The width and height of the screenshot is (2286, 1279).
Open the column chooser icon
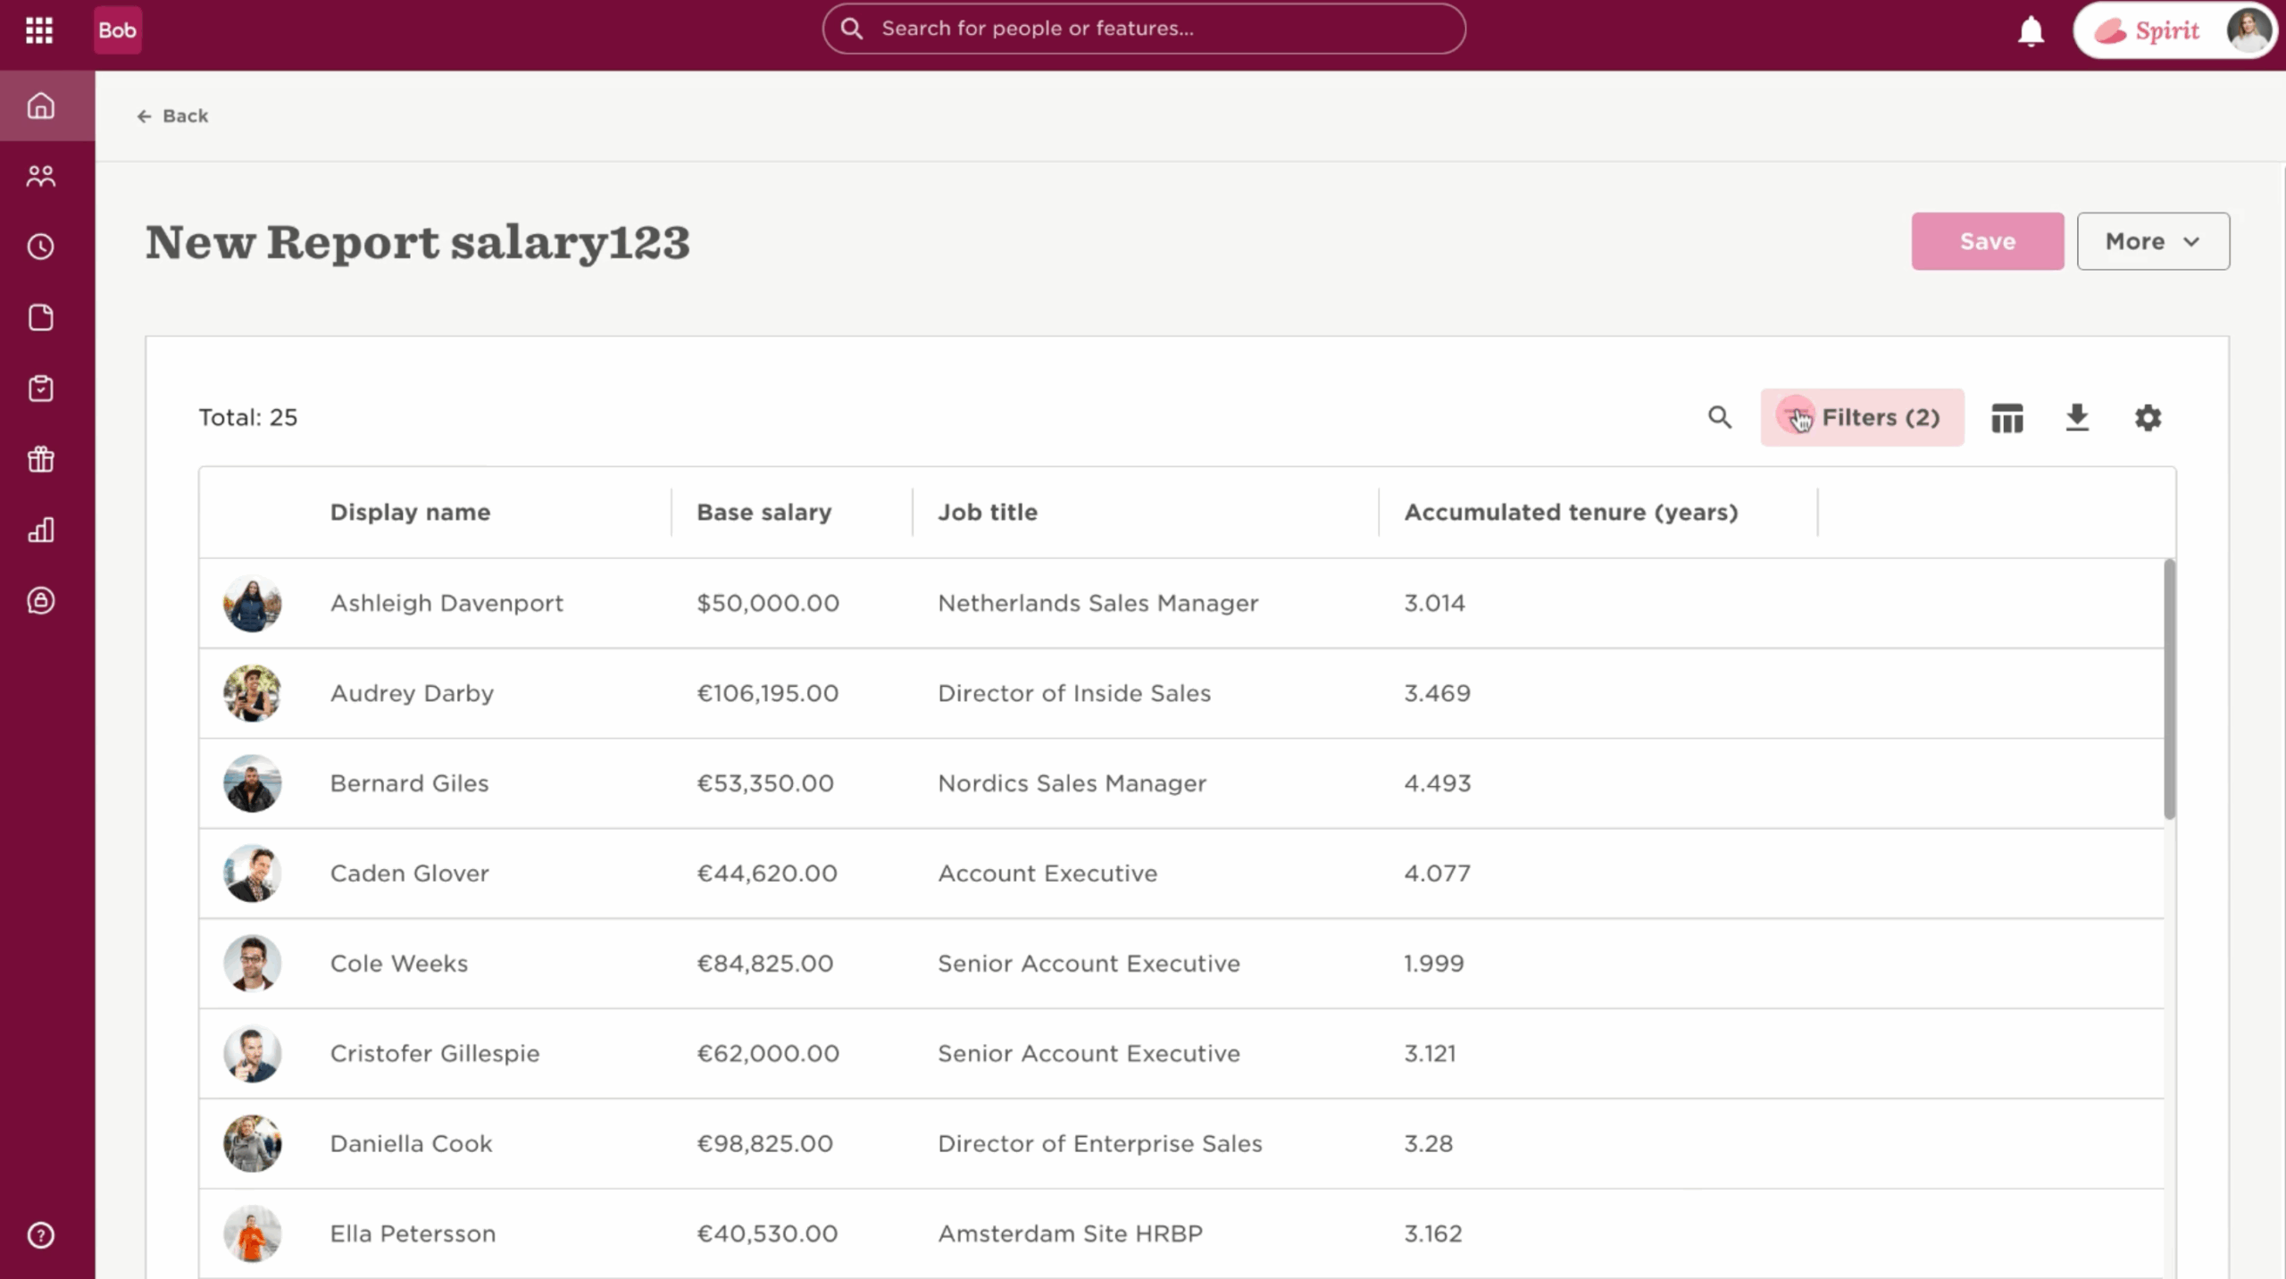tap(2007, 417)
